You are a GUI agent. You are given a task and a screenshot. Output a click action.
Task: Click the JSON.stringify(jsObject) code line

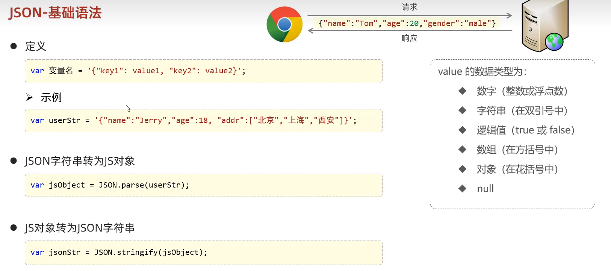tap(119, 252)
